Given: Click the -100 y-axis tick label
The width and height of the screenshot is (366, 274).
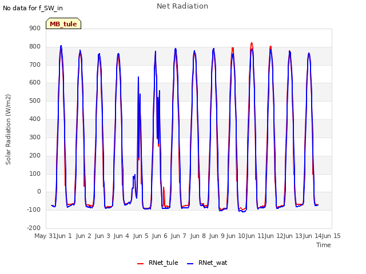Looking at the screenshot, I should pyautogui.click(x=34, y=209).
